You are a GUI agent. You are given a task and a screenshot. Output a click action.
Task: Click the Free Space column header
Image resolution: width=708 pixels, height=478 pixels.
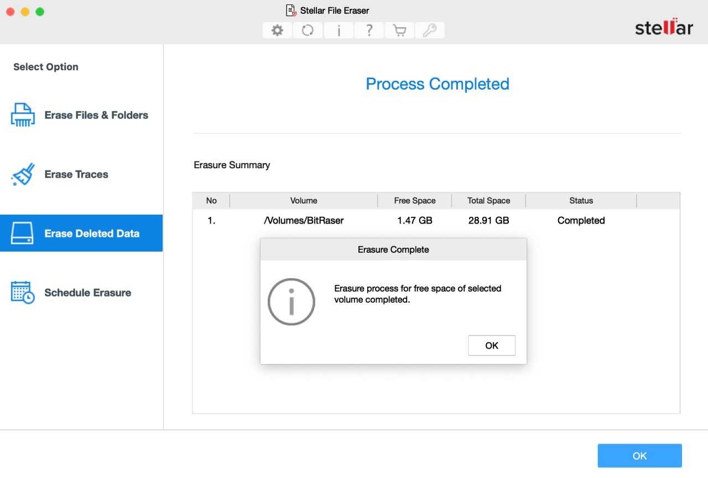click(415, 201)
